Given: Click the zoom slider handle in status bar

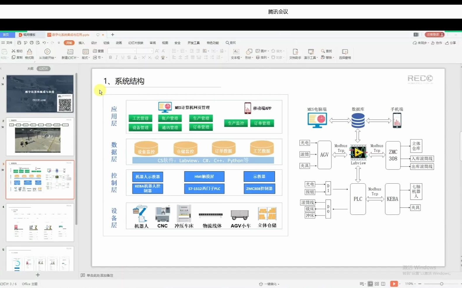Looking at the screenshot, I should click(x=442, y=284).
